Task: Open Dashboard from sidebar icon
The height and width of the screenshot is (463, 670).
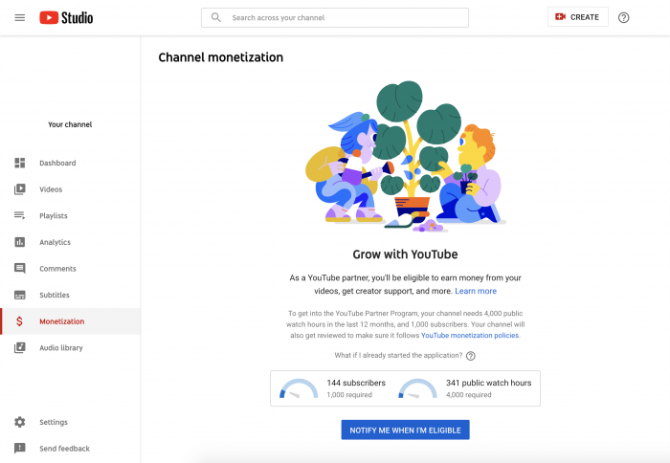Action: pos(20,164)
